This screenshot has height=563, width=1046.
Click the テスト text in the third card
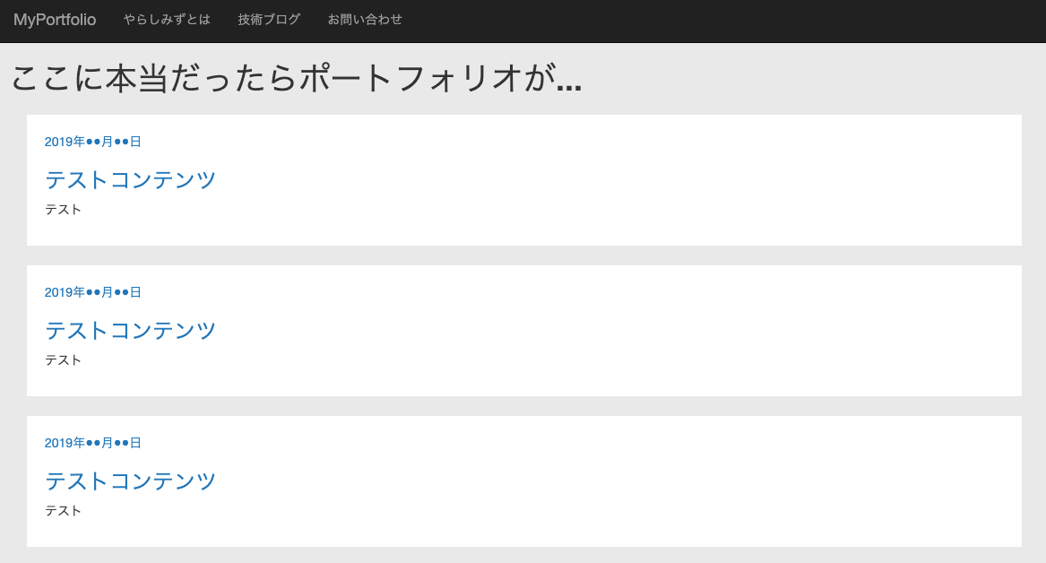point(64,511)
